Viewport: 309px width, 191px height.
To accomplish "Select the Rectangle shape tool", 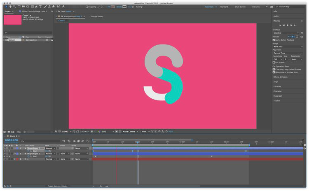I will (x=32, y=7).
